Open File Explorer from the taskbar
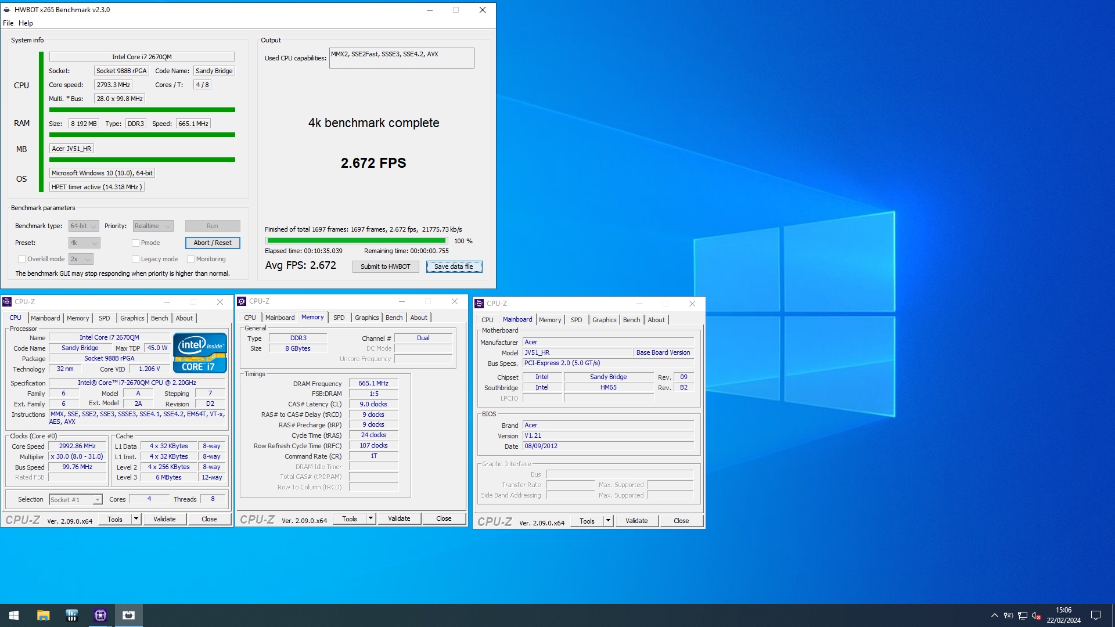Image resolution: width=1115 pixels, height=627 pixels. click(x=43, y=615)
